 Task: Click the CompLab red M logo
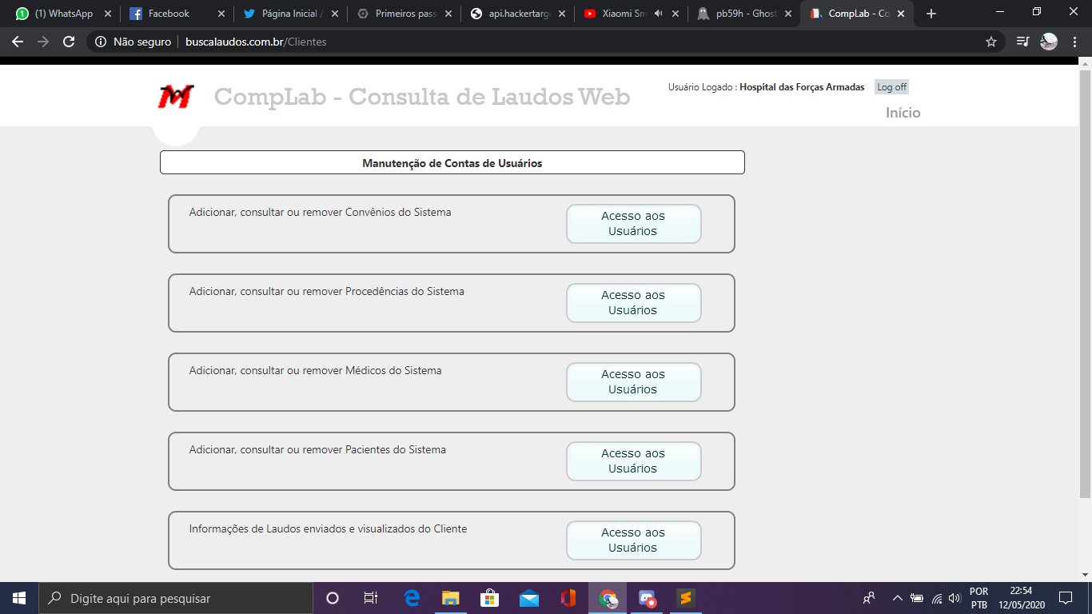[175, 97]
